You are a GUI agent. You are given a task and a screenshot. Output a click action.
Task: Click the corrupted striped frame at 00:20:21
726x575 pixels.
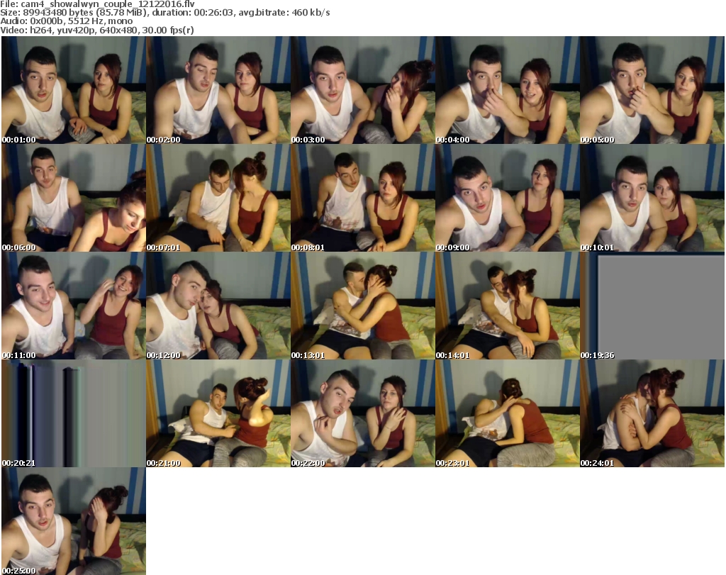[74, 413]
